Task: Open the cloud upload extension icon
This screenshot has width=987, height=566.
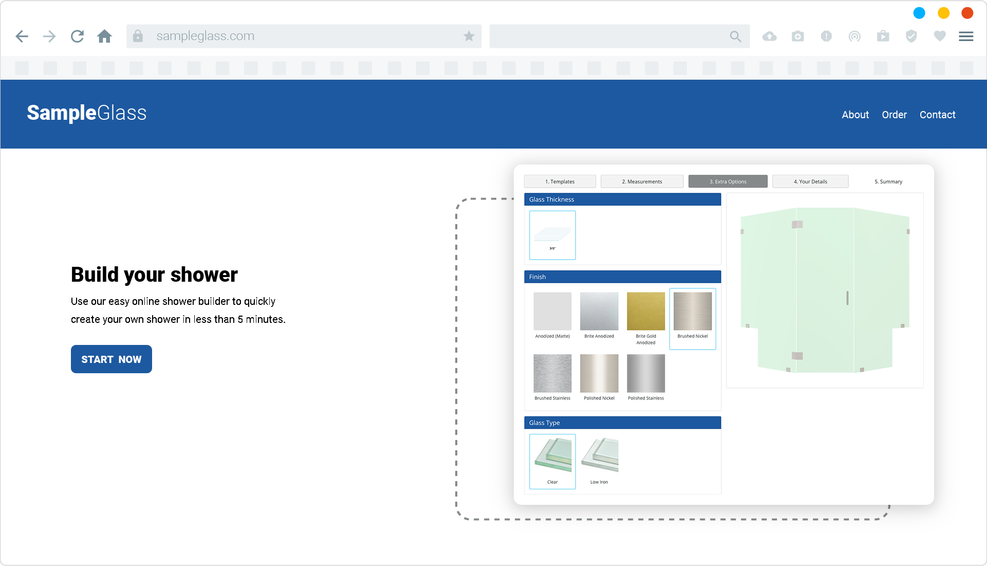Action: point(769,36)
